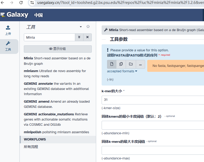Click the k-mer size field showing 31

coord(153,100)
